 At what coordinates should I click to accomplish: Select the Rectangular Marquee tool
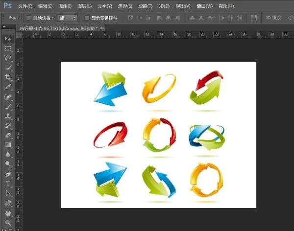coord(8,48)
